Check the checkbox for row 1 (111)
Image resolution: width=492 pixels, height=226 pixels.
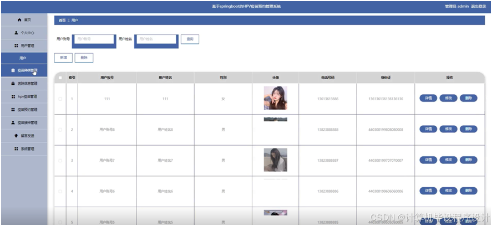click(x=60, y=99)
